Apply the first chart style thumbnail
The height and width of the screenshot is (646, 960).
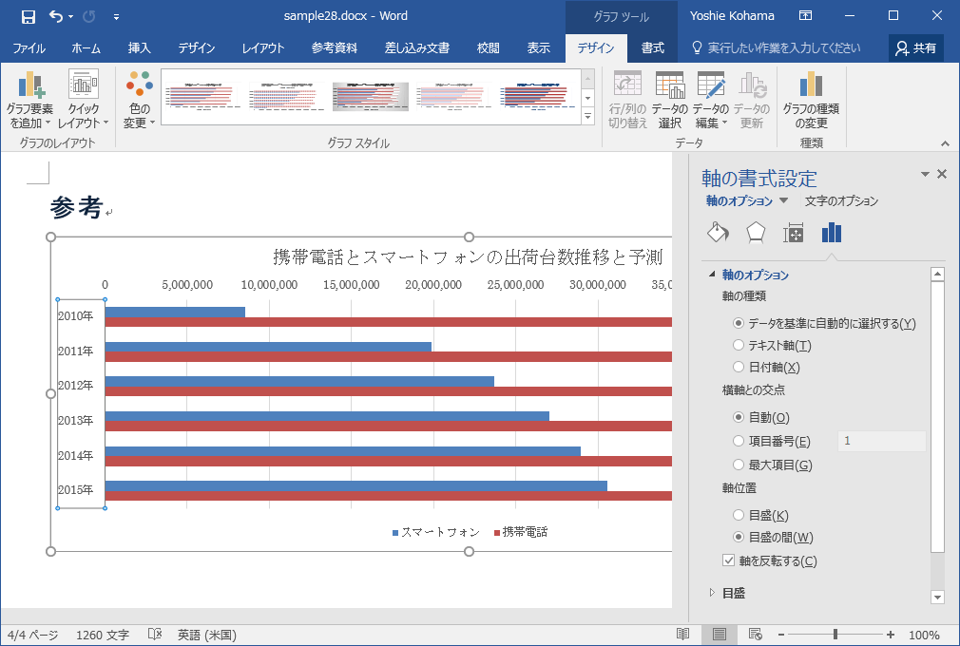click(x=203, y=97)
